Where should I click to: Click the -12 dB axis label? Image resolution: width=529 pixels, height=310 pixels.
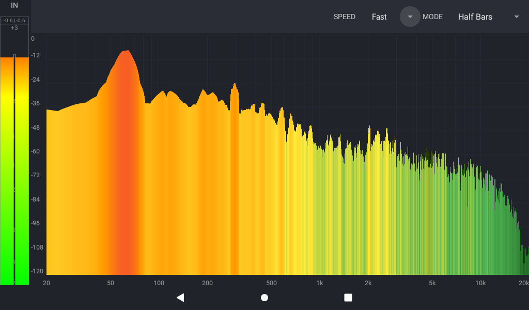36,55
